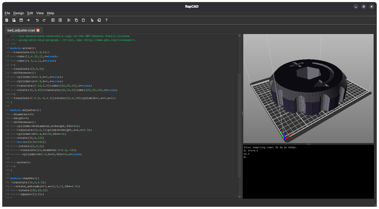Copy selection with the copy icon
Screen dimensions: 379x209
(76, 20)
